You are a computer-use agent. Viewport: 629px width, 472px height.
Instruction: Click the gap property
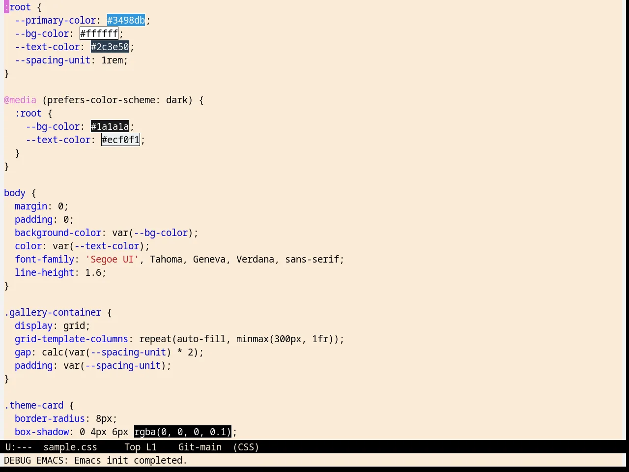[23, 352]
